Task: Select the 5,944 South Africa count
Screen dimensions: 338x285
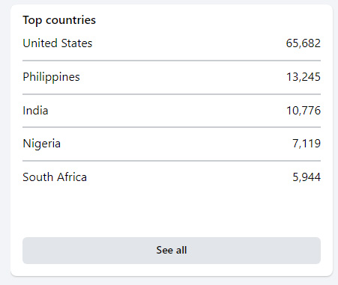Action: tap(307, 177)
